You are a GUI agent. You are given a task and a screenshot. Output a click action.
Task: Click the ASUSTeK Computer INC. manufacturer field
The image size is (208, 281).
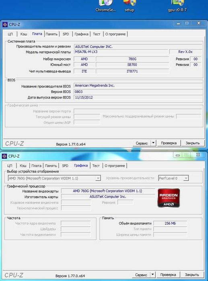138,47
